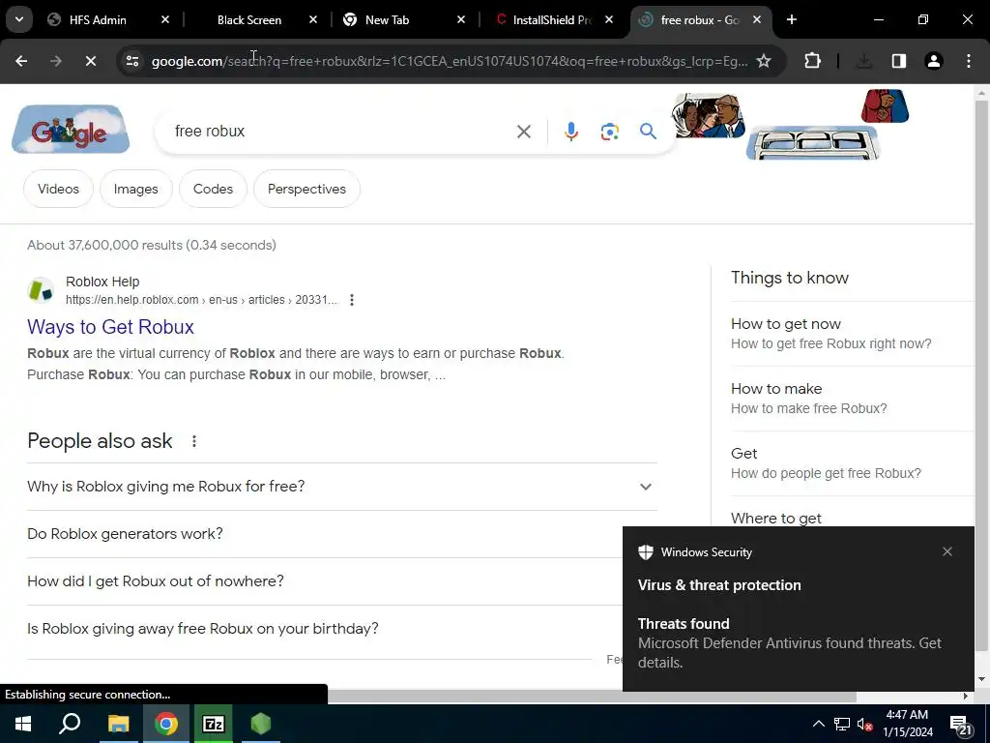Click the Google doodle logo
The height and width of the screenshot is (743, 990).
click(x=71, y=130)
